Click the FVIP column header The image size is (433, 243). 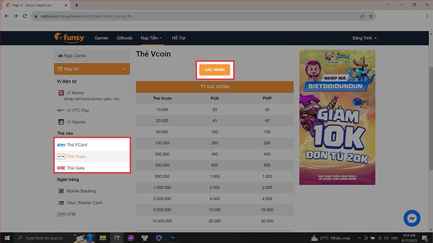[x=267, y=98]
